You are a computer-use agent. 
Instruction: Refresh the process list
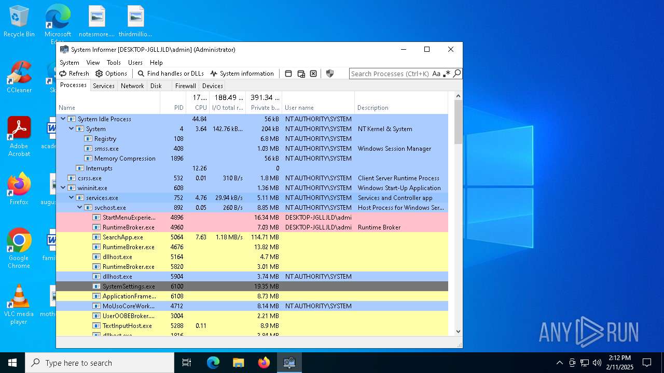74,74
